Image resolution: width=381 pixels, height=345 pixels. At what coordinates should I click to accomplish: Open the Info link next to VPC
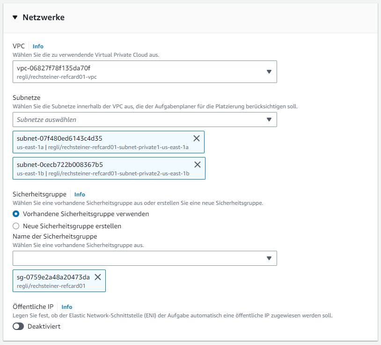tap(38, 46)
